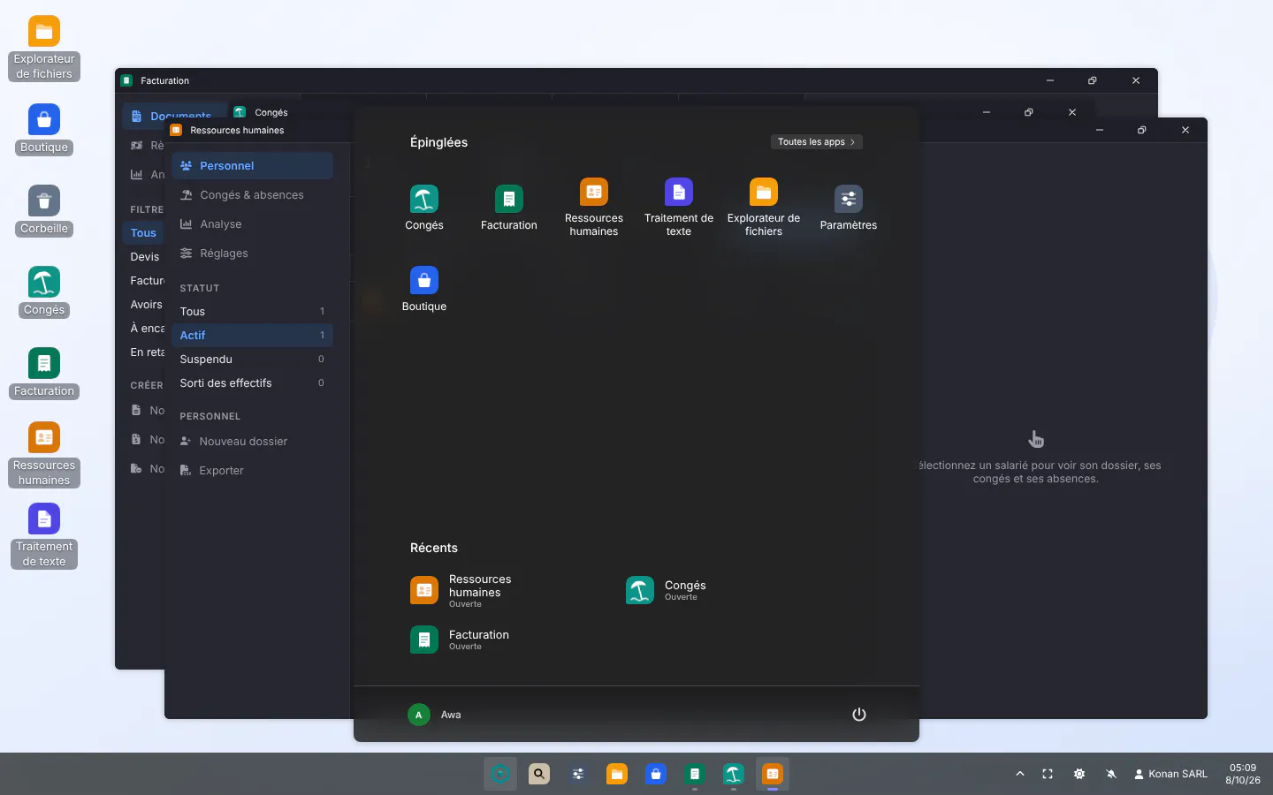
Task: Select the Boutique desktop shortcut
Action: click(x=44, y=130)
